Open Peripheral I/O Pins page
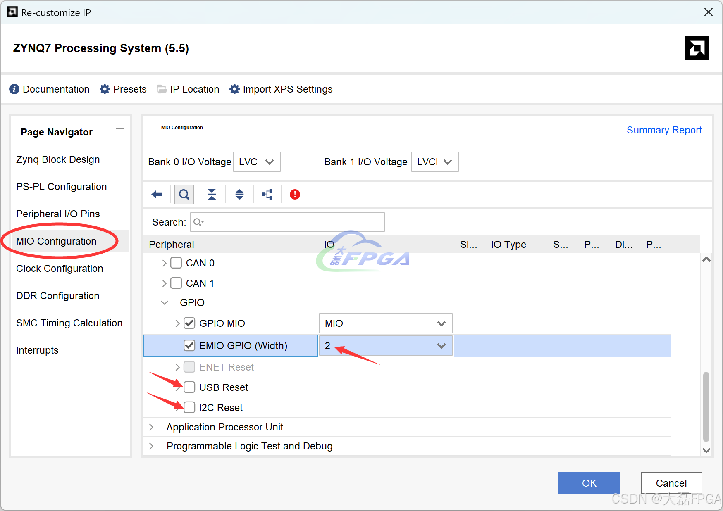Screen dimensions: 723x511 click(x=58, y=214)
